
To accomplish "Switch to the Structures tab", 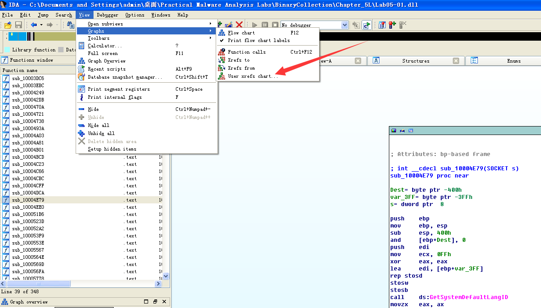I will tap(415, 61).
